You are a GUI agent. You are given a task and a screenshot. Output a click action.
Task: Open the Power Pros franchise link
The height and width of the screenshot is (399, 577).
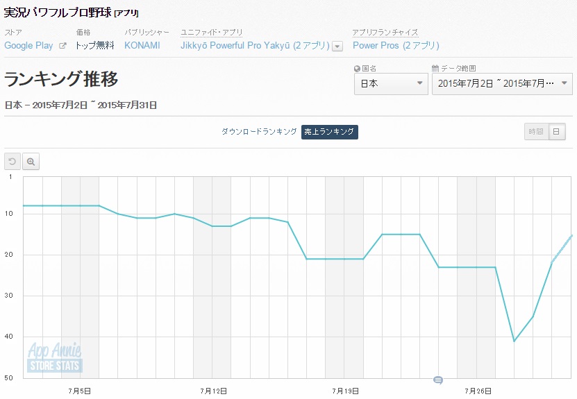tap(396, 46)
